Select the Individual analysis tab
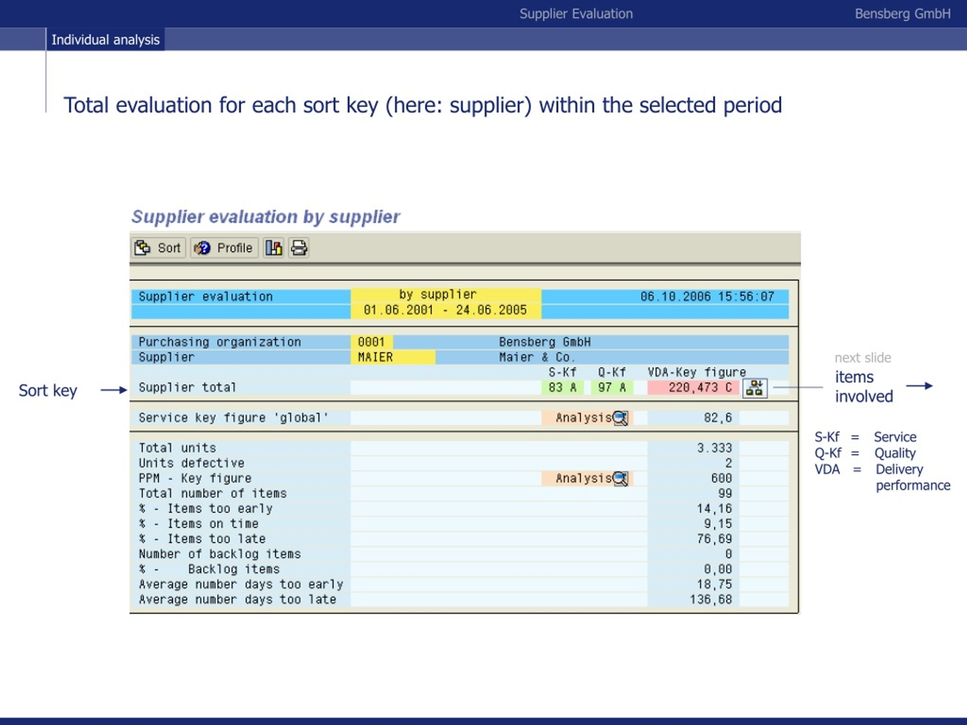 pyautogui.click(x=105, y=40)
